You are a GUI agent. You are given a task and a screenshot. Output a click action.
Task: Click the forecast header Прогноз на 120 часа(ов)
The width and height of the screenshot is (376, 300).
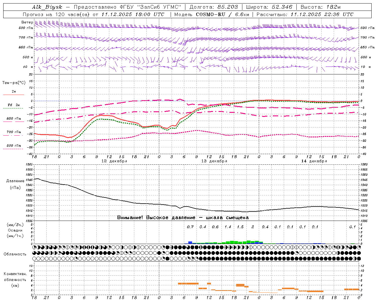56,14
